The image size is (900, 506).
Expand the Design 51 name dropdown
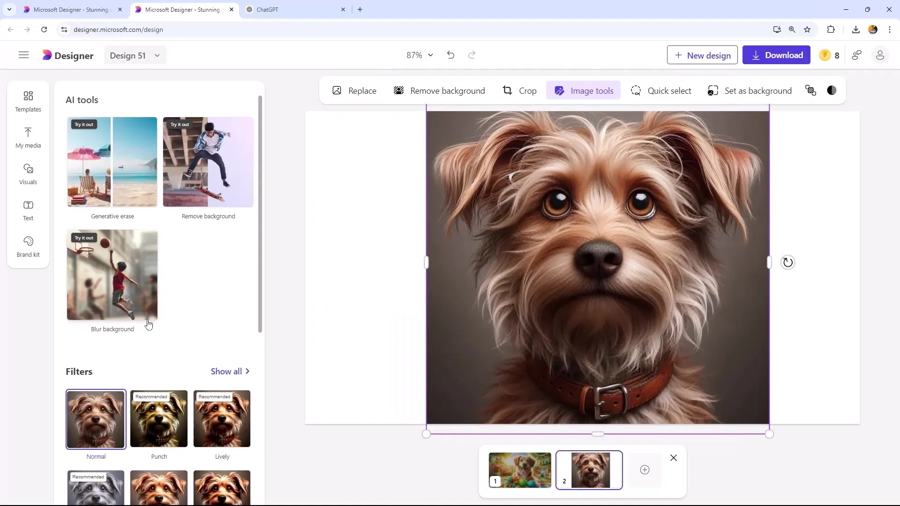(x=135, y=55)
